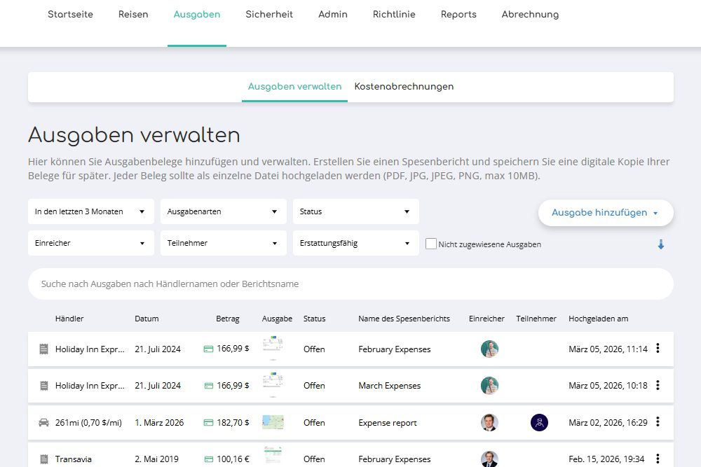701x467 pixels.
Task: Sort by the Datum column header
Action: [x=147, y=319]
